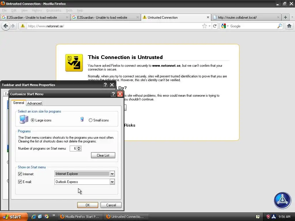The image size is (295, 221).
Task: Decrease number of programs with down spinner
Action: tap(79, 150)
